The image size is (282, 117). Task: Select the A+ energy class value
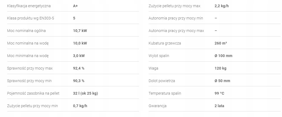click(76, 6)
